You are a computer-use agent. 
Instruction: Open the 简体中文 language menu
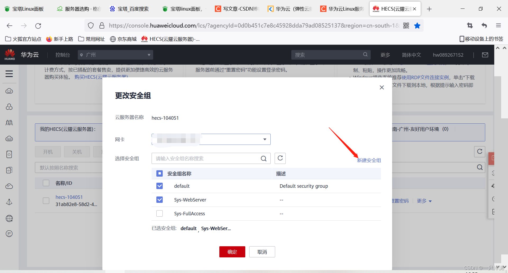(411, 55)
